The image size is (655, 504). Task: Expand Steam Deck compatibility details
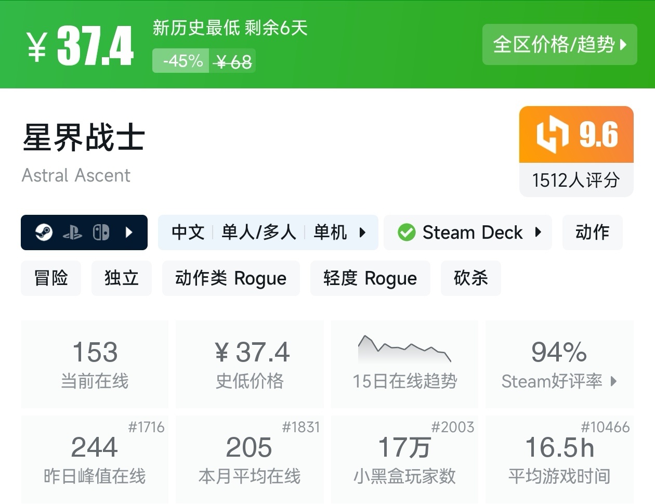coord(538,232)
